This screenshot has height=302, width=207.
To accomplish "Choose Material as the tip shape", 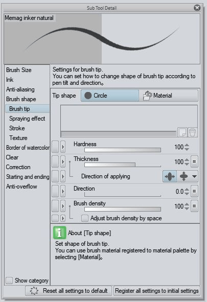I will pos(168,96).
